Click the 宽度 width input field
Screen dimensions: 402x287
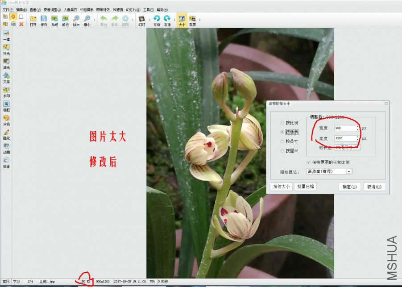(x=346, y=128)
